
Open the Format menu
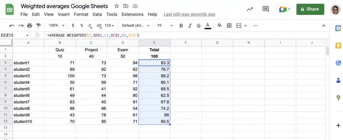pyautogui.click(x=81, y=15)
